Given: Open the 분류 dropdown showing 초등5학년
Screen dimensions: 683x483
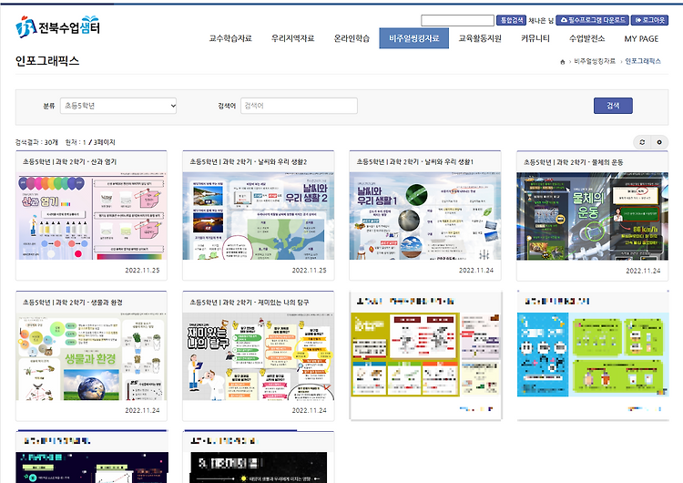Looking at the screenshot, I should click(118, 106).
